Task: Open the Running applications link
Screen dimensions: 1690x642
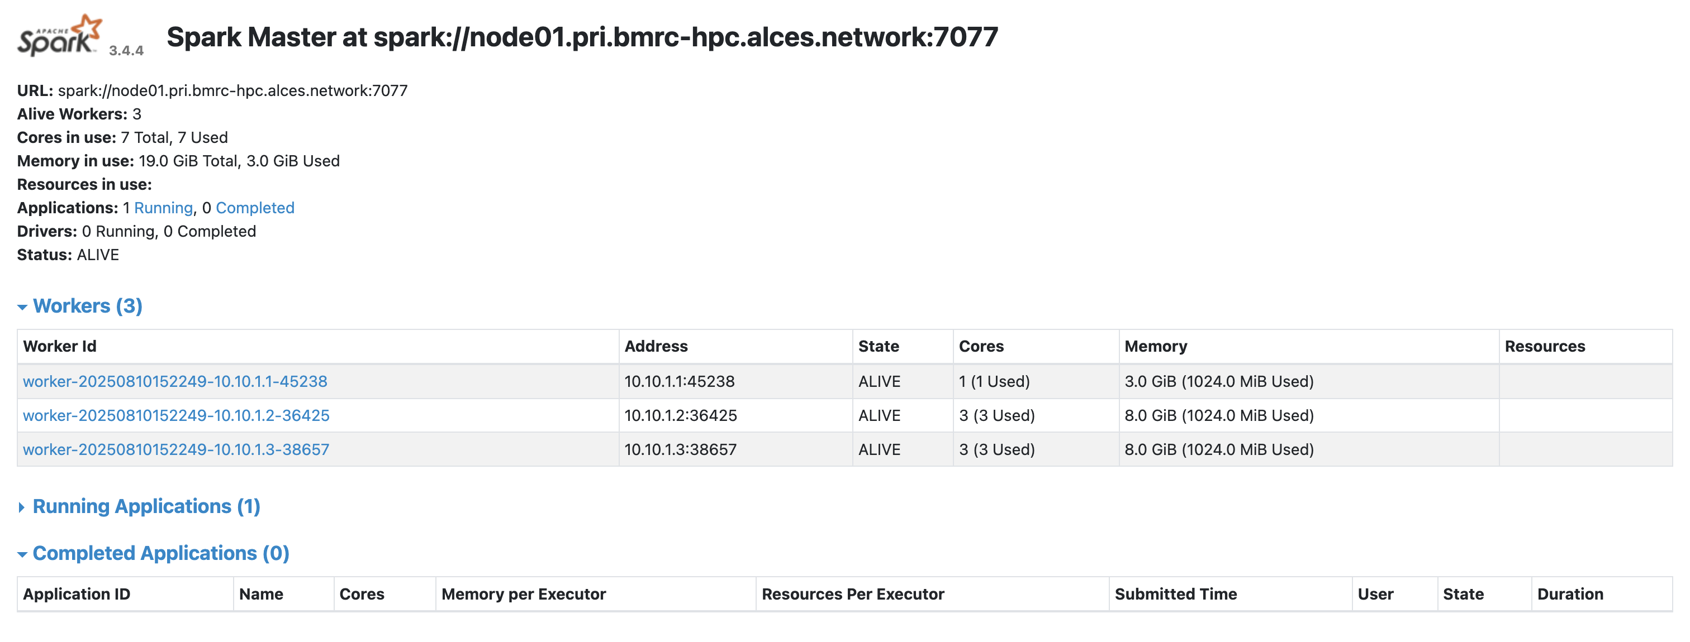Action: (x=163, y=208)
